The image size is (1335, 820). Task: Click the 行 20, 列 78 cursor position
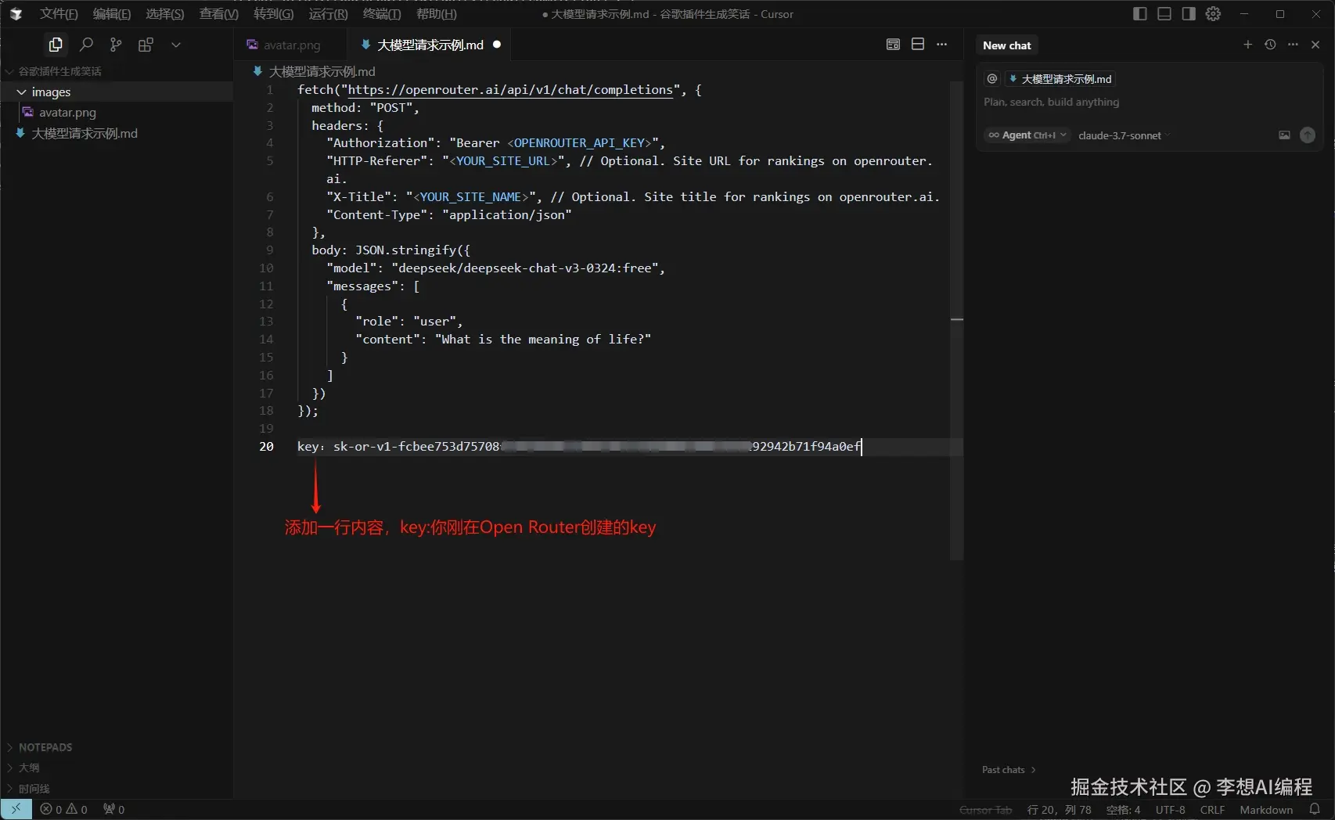point(1060,810)
